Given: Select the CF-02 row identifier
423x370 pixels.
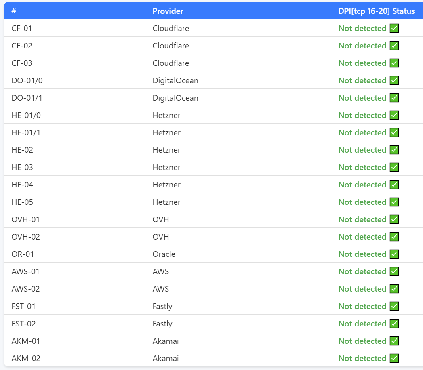Looking at the screenshot, I should (22, 46).
